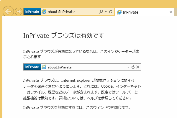Click the Internet Explorer icon on InPrivate tab

point(119,12)
